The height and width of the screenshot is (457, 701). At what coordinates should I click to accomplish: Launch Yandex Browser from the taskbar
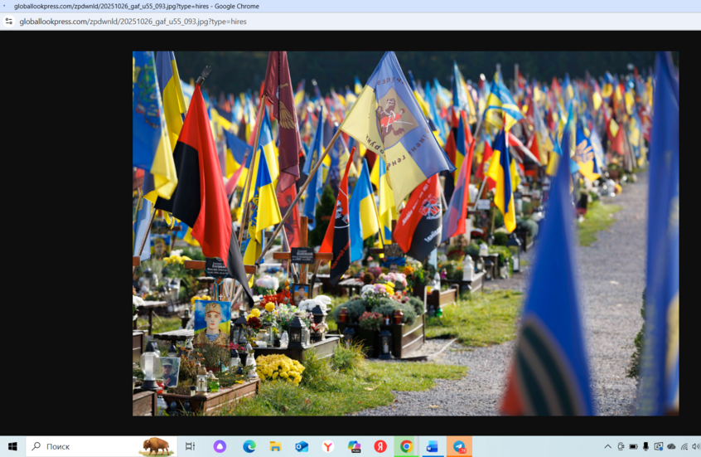tap(328, 446)
